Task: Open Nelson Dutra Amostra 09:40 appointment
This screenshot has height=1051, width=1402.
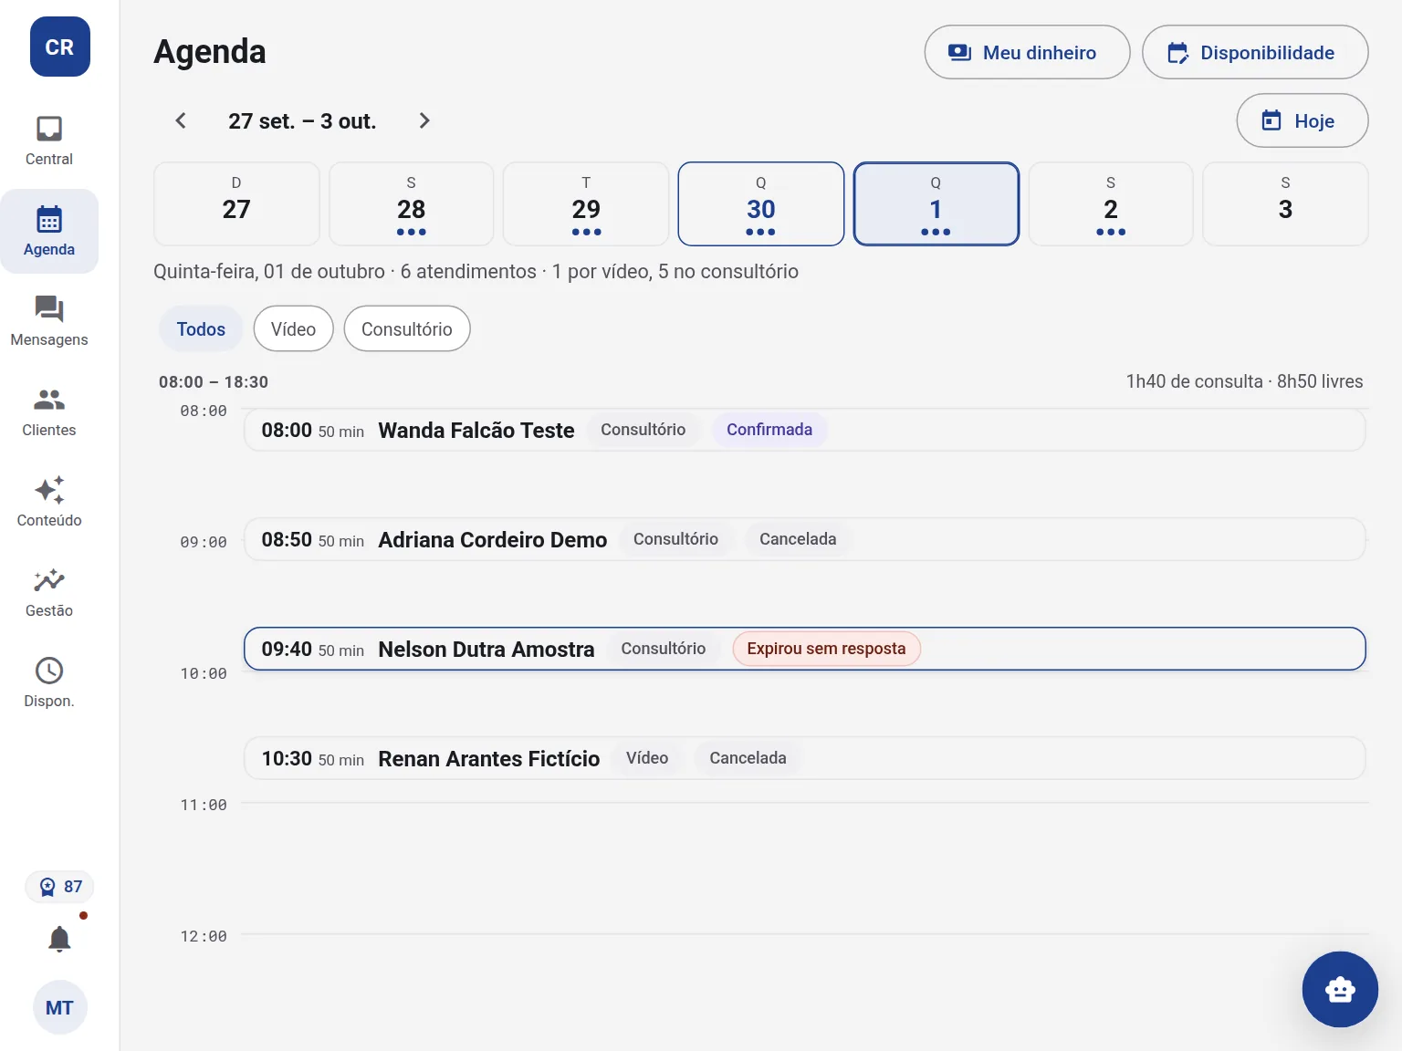Action: (x=805, y=649)
